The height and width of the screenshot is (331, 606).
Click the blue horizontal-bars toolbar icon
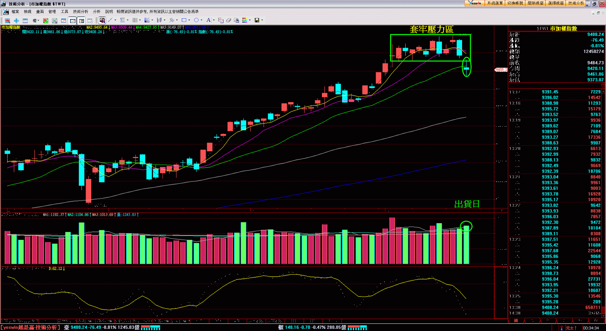pos(25,20)
